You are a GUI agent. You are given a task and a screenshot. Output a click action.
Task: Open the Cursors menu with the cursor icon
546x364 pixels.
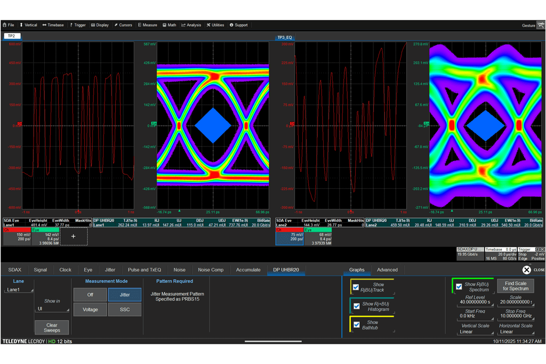pyautogui.click(x=123, y=25)
